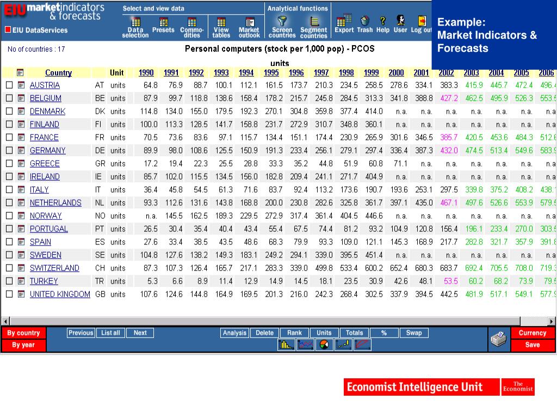Click the Totals button
Viewport: 557px width, 418px height.
pyautogui.click(x=354, y=333)
